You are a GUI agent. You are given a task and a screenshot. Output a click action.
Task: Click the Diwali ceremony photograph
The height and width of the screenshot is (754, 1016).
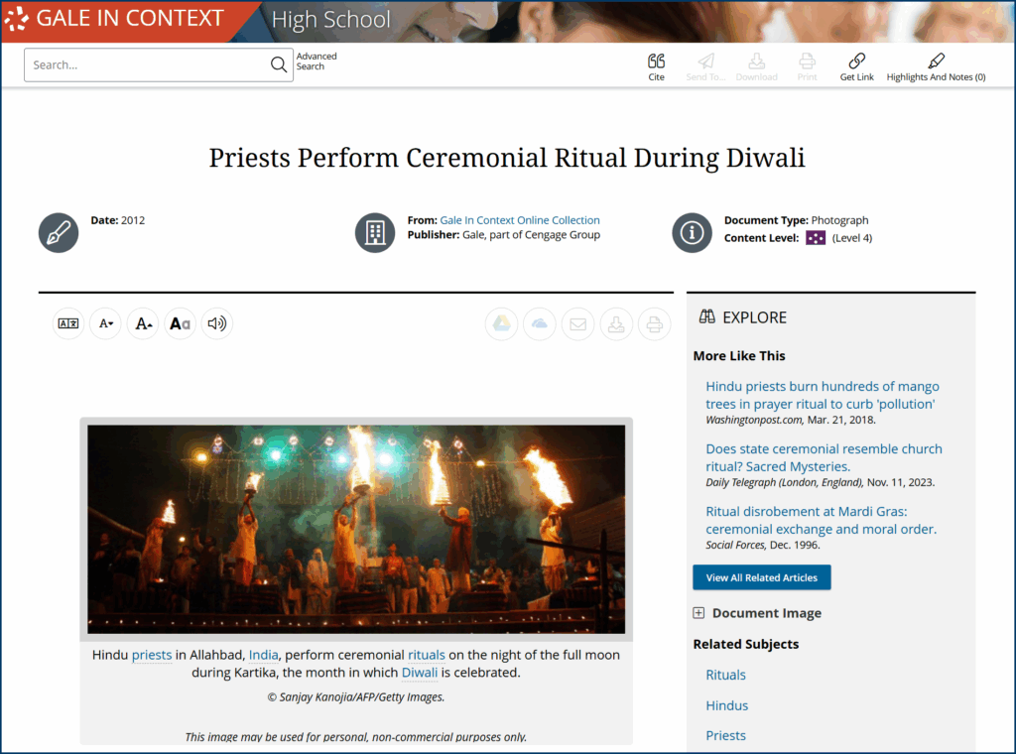coord(356,529)
